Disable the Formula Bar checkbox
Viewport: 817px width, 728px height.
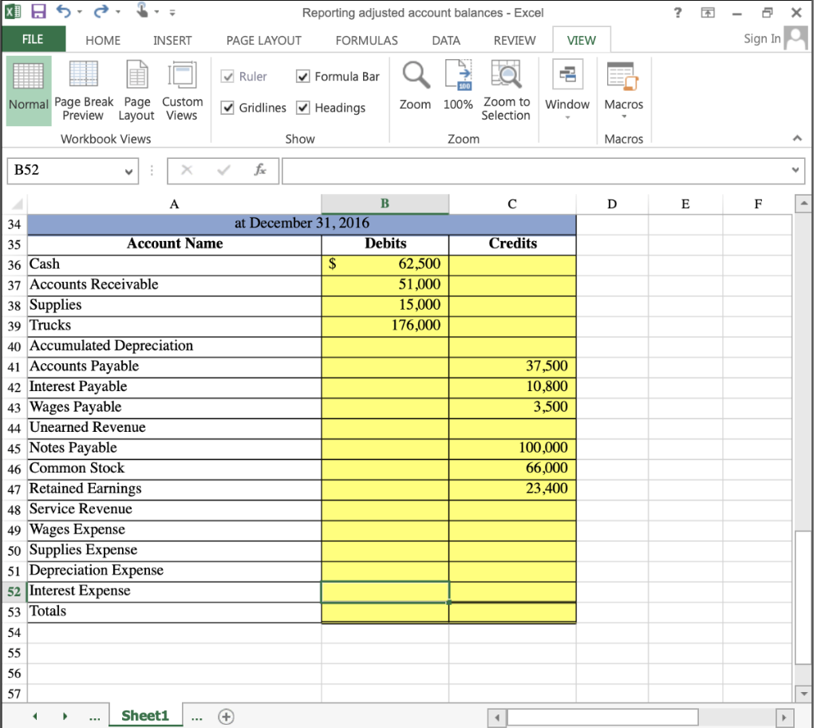tap(302, 77)
